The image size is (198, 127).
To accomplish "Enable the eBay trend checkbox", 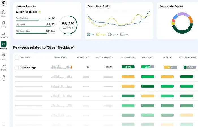I will pos(122,34).
